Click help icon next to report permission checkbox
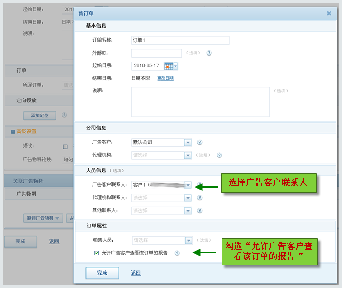 177,253
